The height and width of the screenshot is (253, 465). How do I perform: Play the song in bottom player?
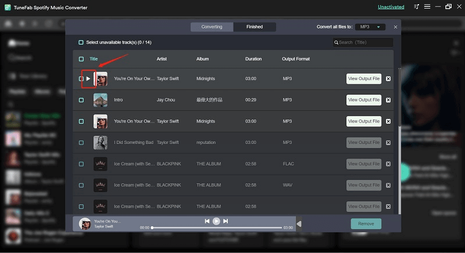pyautogui.click(x=216, y=221)
